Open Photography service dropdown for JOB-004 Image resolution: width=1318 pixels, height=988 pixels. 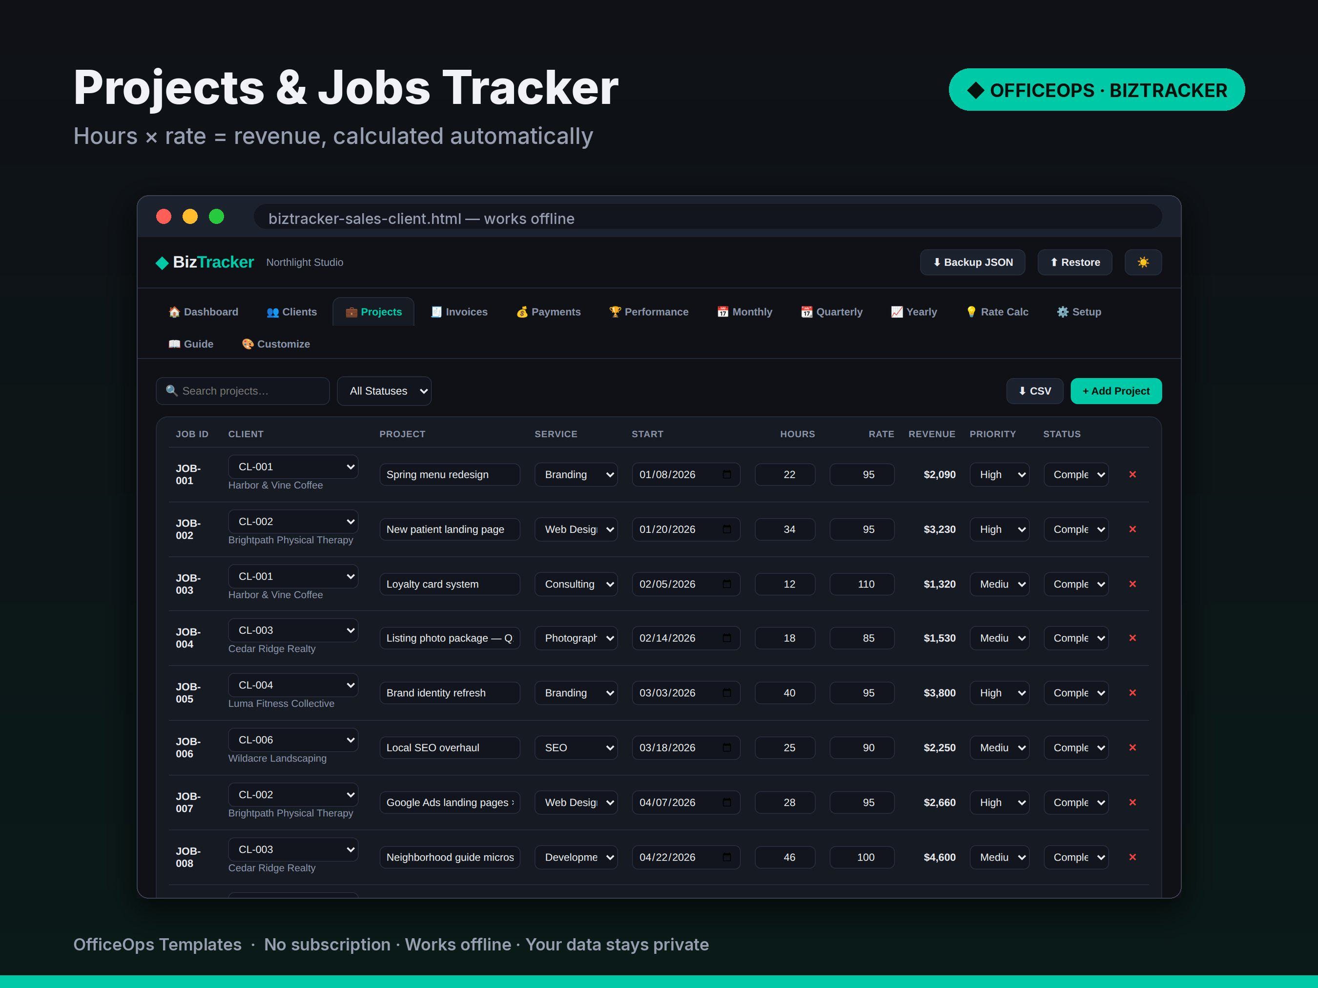[576, 638]
